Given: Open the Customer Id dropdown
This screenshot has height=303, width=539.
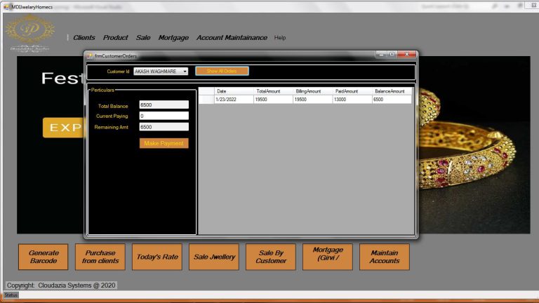Looking at the screenshot, I should click(185, 71).
